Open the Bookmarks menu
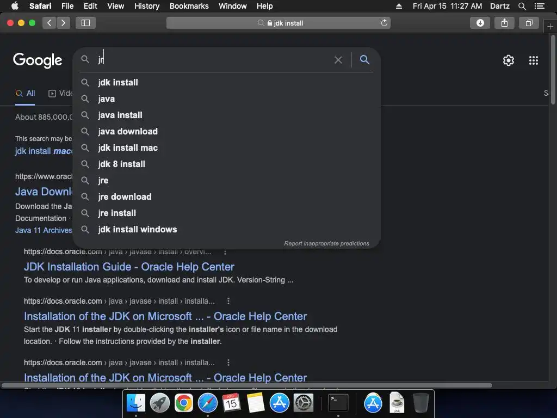Viewport: 557px width, 418px height. 189,6
